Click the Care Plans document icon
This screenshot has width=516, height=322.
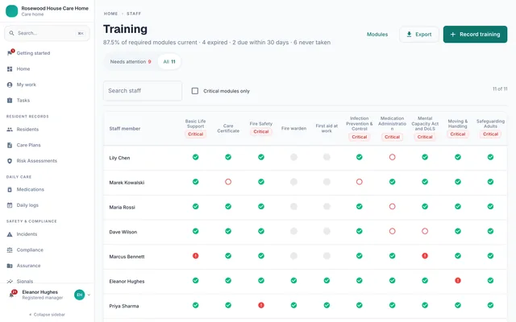(x=10, y=145)
